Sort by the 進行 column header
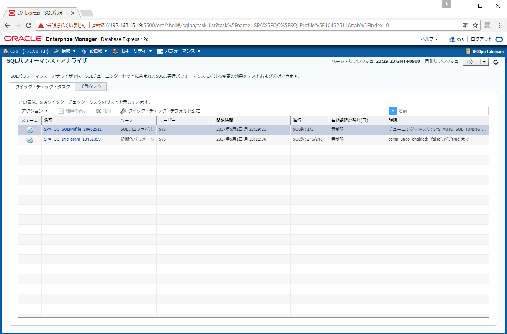Image resolution: width=507 pixels, height=334 pixels. click(x=309, y=120)
